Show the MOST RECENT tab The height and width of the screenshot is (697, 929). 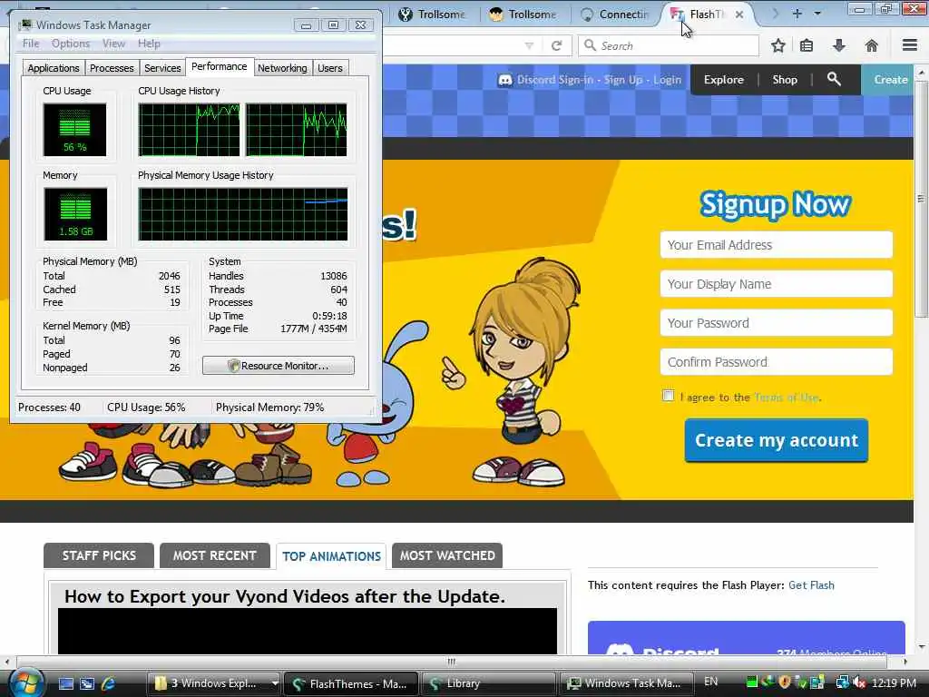(x=214, y=556)
